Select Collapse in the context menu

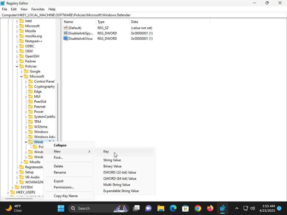coord(60,145)
